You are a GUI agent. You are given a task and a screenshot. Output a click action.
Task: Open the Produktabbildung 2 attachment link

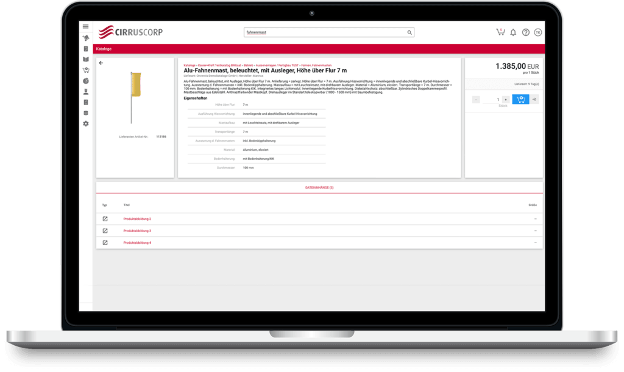coord(137,219)
